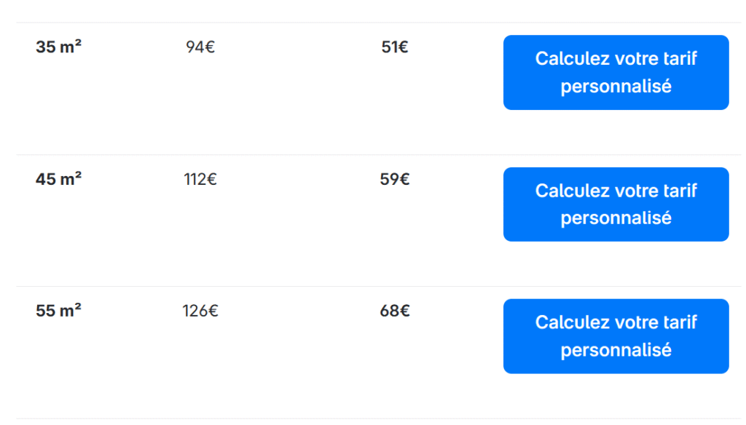Click the 112€ price value

pyautogui.click(x=199, y=178)
